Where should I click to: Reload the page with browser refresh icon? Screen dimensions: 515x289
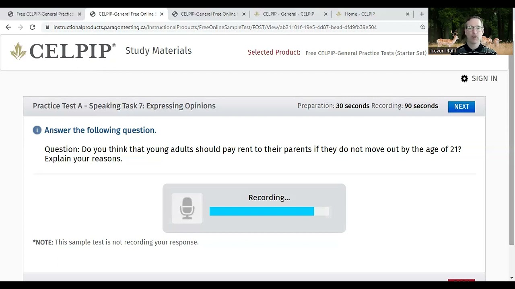[33, 27]
